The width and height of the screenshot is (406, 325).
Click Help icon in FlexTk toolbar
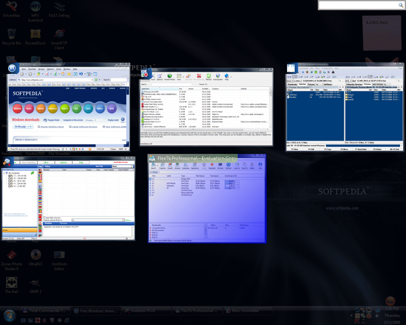[260, 166]
